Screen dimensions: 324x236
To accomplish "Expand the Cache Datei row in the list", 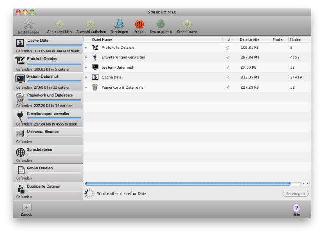I will pos(86,77).
